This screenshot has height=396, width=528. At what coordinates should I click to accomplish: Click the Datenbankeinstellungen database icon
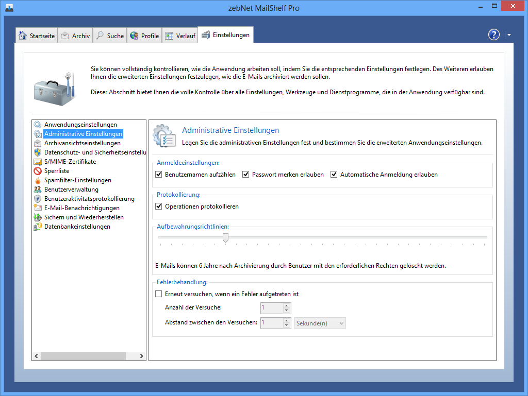click(x=37, y=227)
